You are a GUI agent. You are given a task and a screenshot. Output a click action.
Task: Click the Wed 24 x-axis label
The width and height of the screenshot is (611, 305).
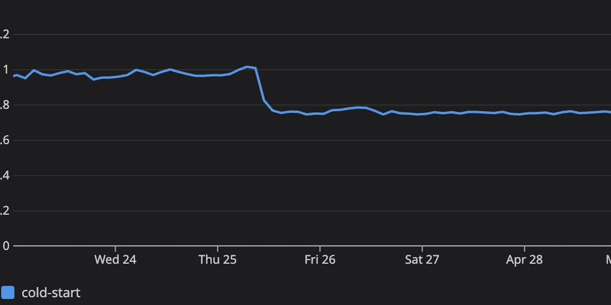click(x=115, y=260)
